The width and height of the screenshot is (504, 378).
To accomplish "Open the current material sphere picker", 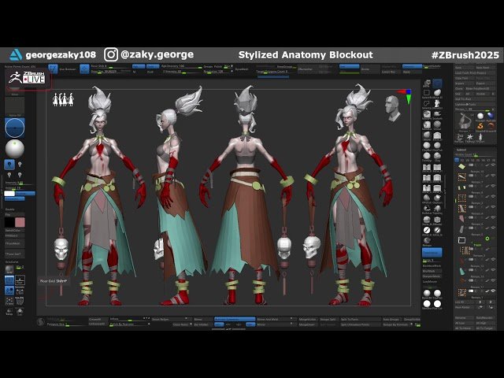I will (15, 149).
